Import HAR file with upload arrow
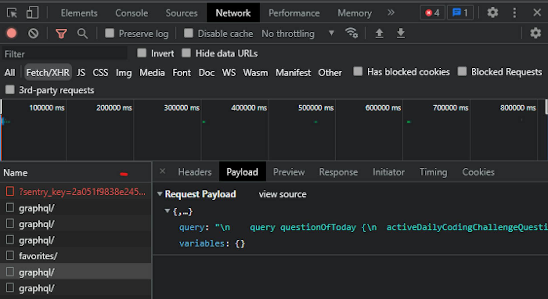 (379, 33)
